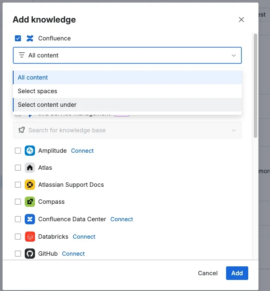The width and height of the screenshot is (270, 291).
Task: Click the Atlas home icon
Action: click(x=30, y=168)
